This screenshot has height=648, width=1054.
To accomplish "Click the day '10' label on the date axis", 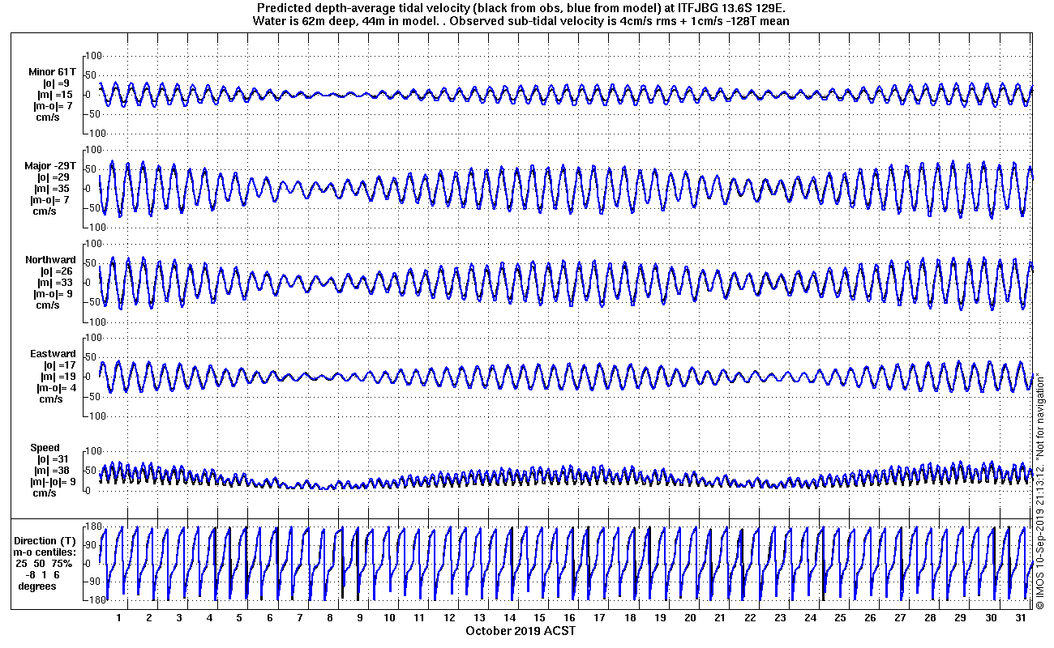I will [389, 617].
